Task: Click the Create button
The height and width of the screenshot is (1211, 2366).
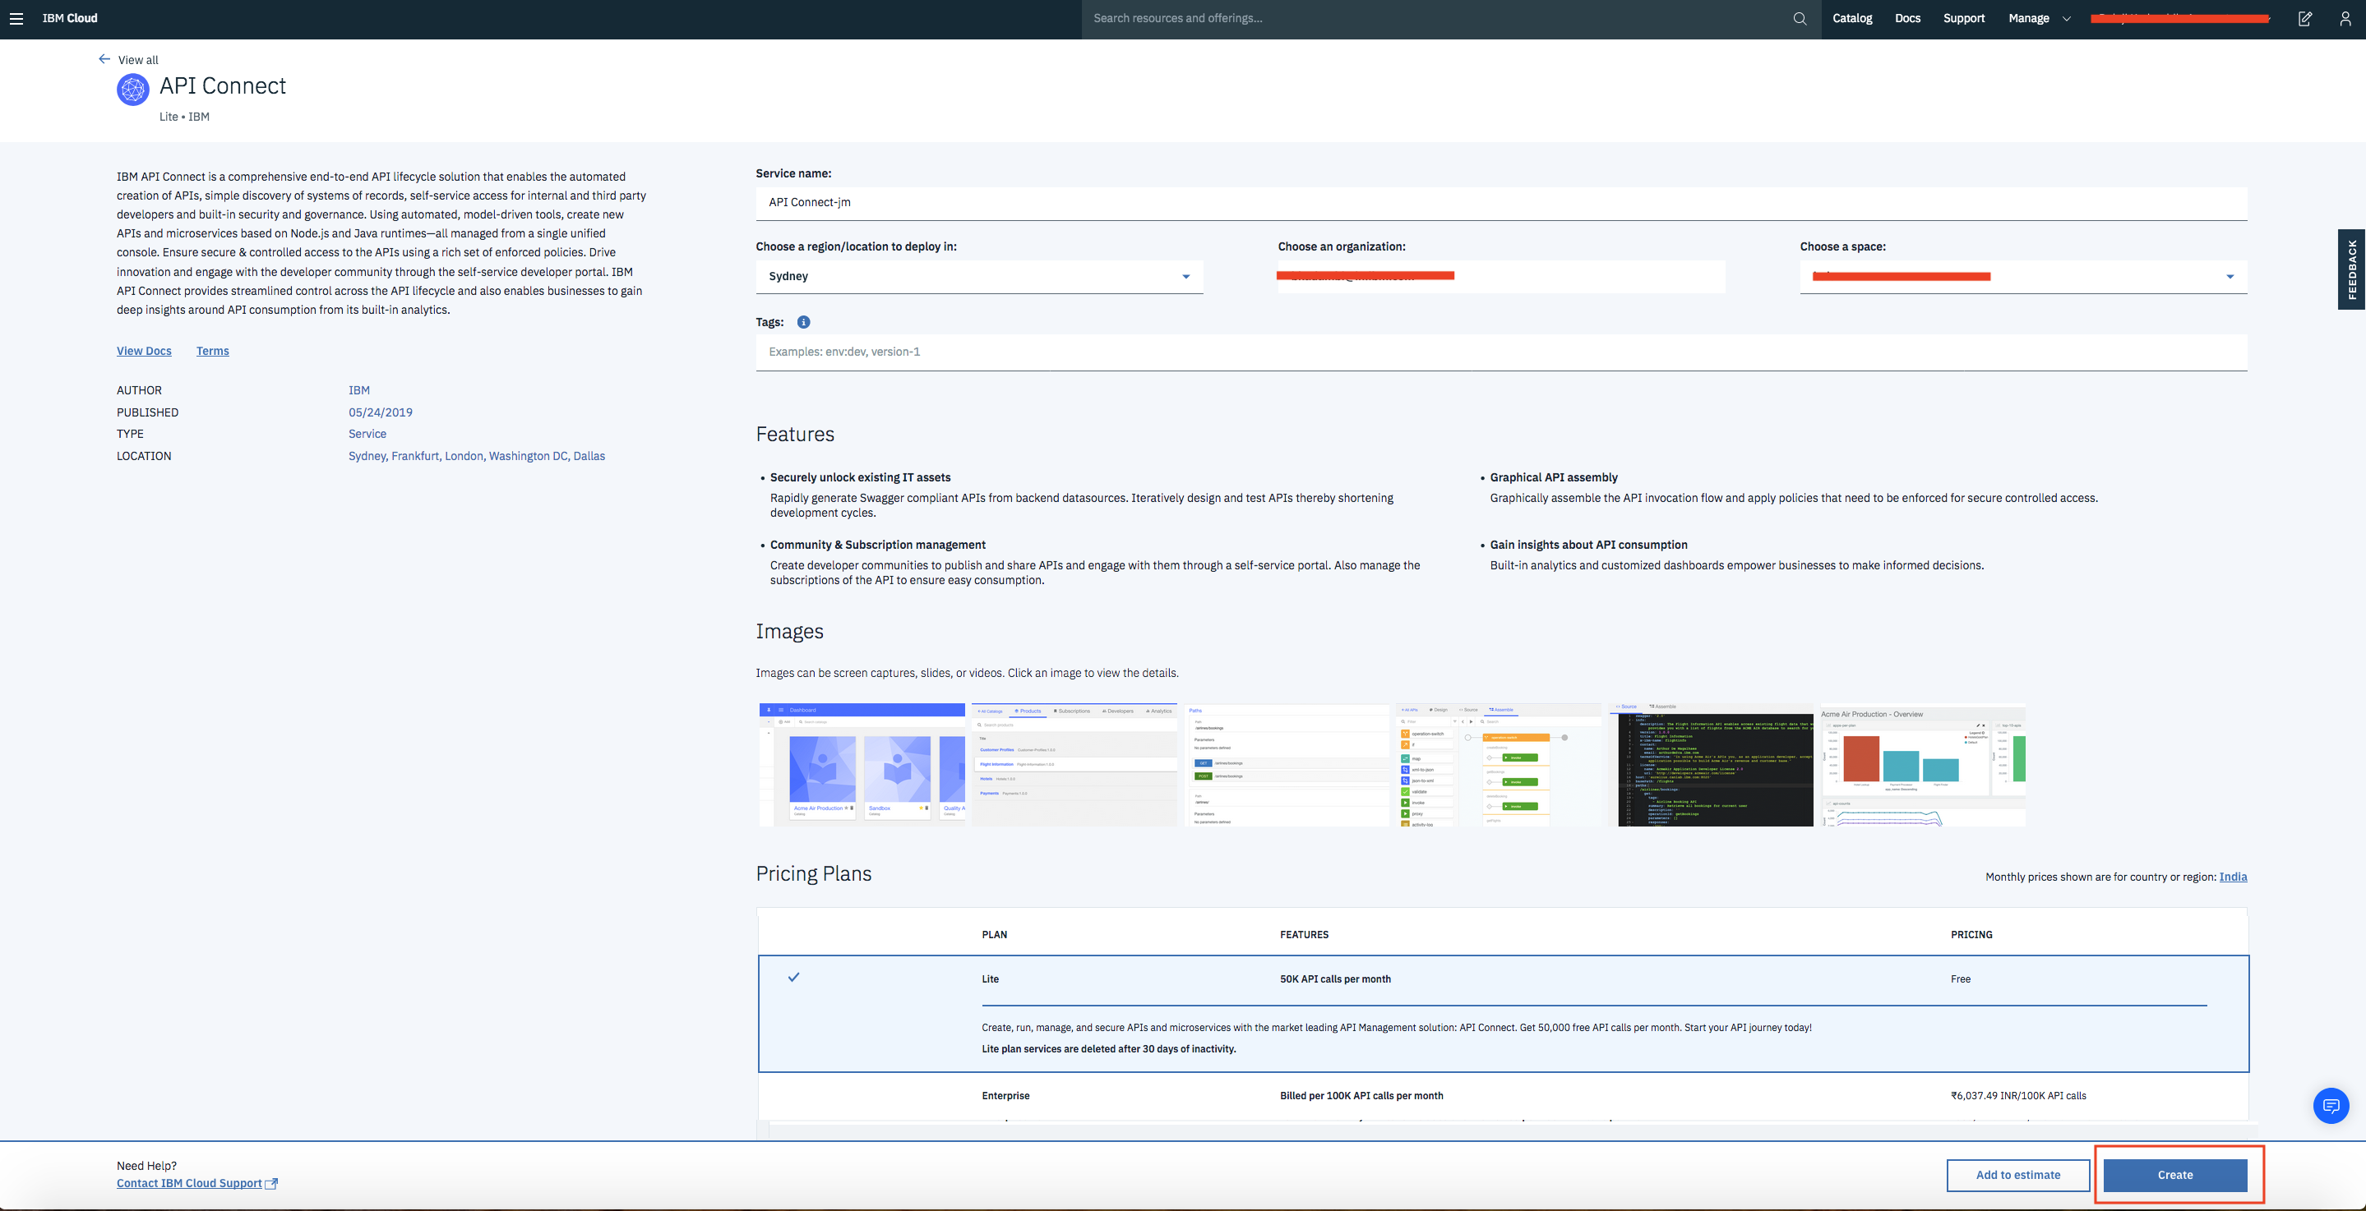Action: [x=2175, y=1174]
